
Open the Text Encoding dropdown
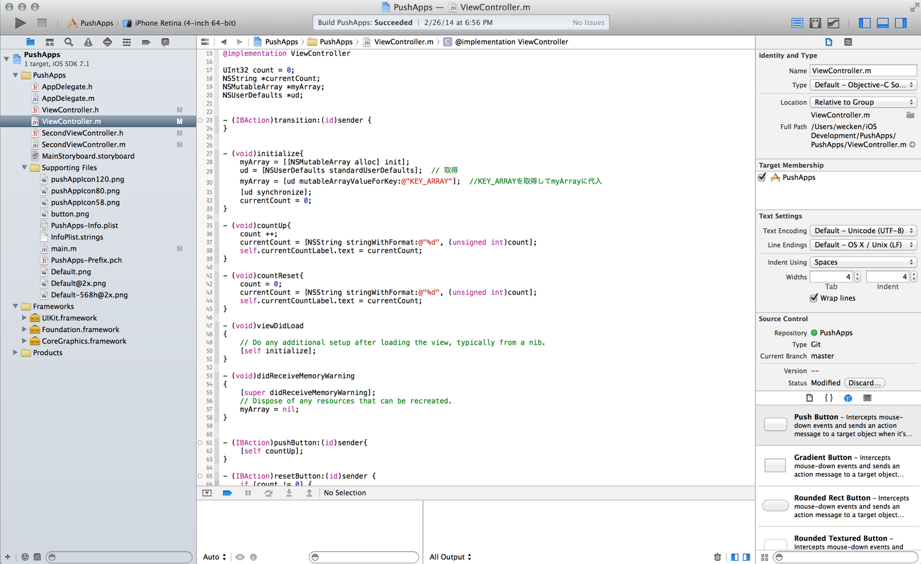click(x=863, y=230)
